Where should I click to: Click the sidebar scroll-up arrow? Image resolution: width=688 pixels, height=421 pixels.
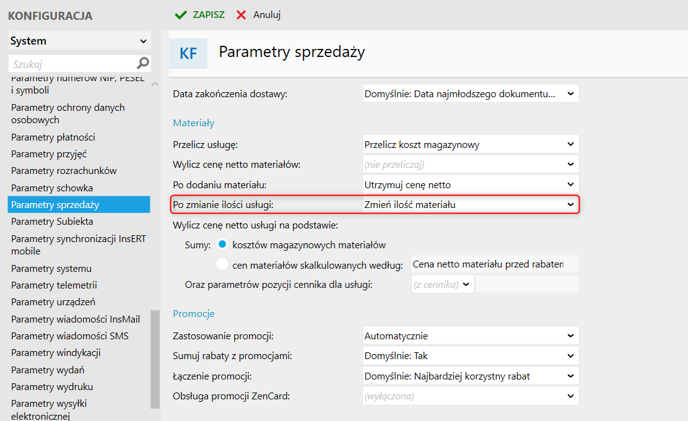tap(155, 84)
